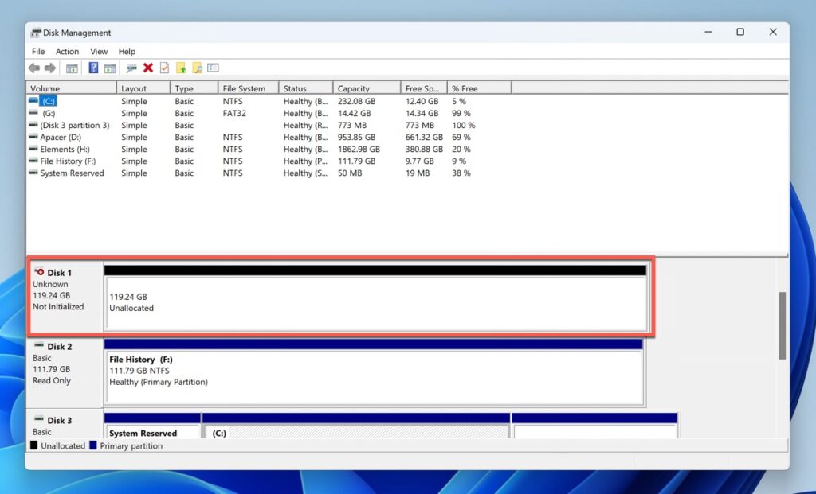The height and width of the screenshot is (494, 816).
Task: Click the Show/Hide action pane icon
Action: point(110,68)
